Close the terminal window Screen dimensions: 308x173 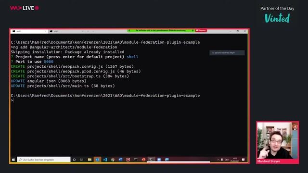pos(245,31)
